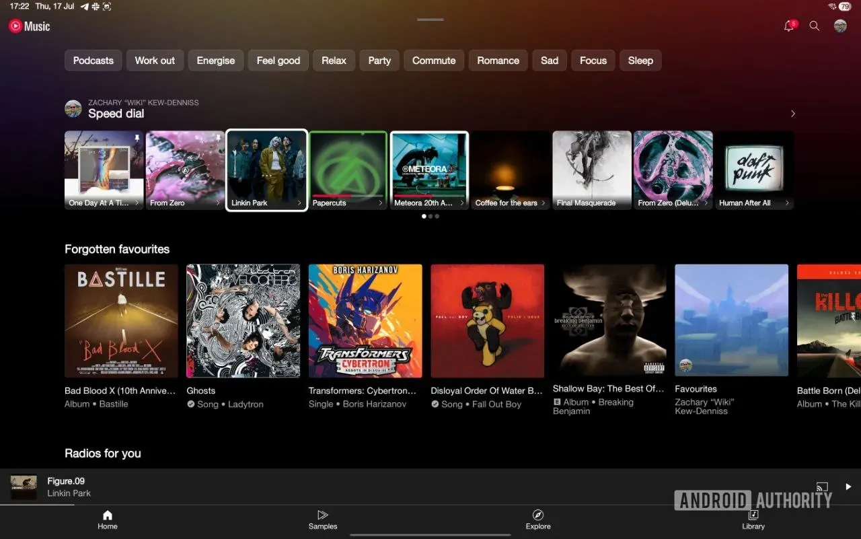Image resolution: width=861 pixels, height=539 pixels.
Task: Open cast options from the mini player
Action: [x=822, y=485]
